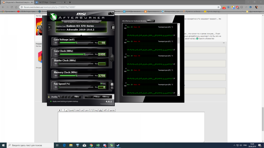Open user-defined fan control icon beside Fan Speed
Image resolution: width=264 pixels, height=148 pixels.
[112, 86]
